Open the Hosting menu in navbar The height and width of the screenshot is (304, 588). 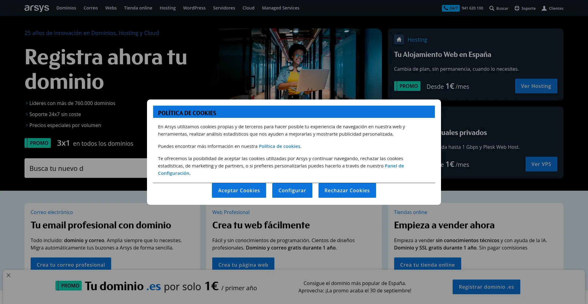[168, 8]
